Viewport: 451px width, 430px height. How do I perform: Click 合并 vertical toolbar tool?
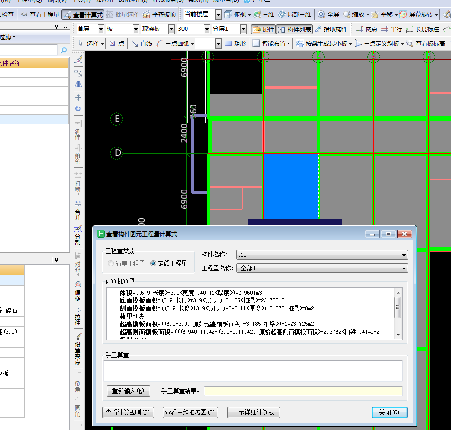(x=78, y=210)
